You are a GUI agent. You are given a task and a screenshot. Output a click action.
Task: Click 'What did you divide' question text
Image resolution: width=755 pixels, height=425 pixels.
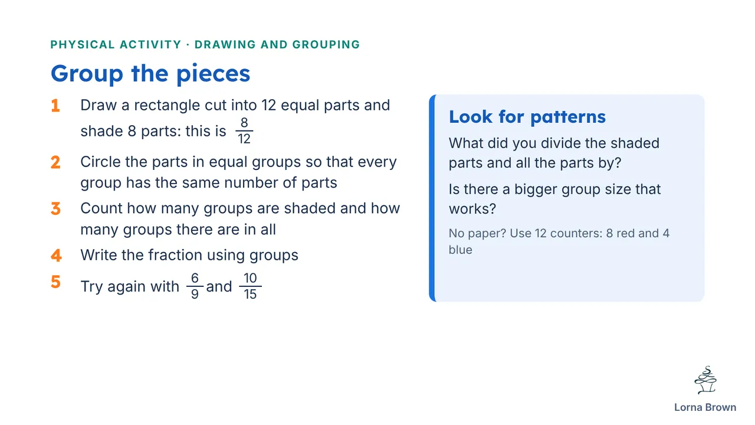click(554, 153)
